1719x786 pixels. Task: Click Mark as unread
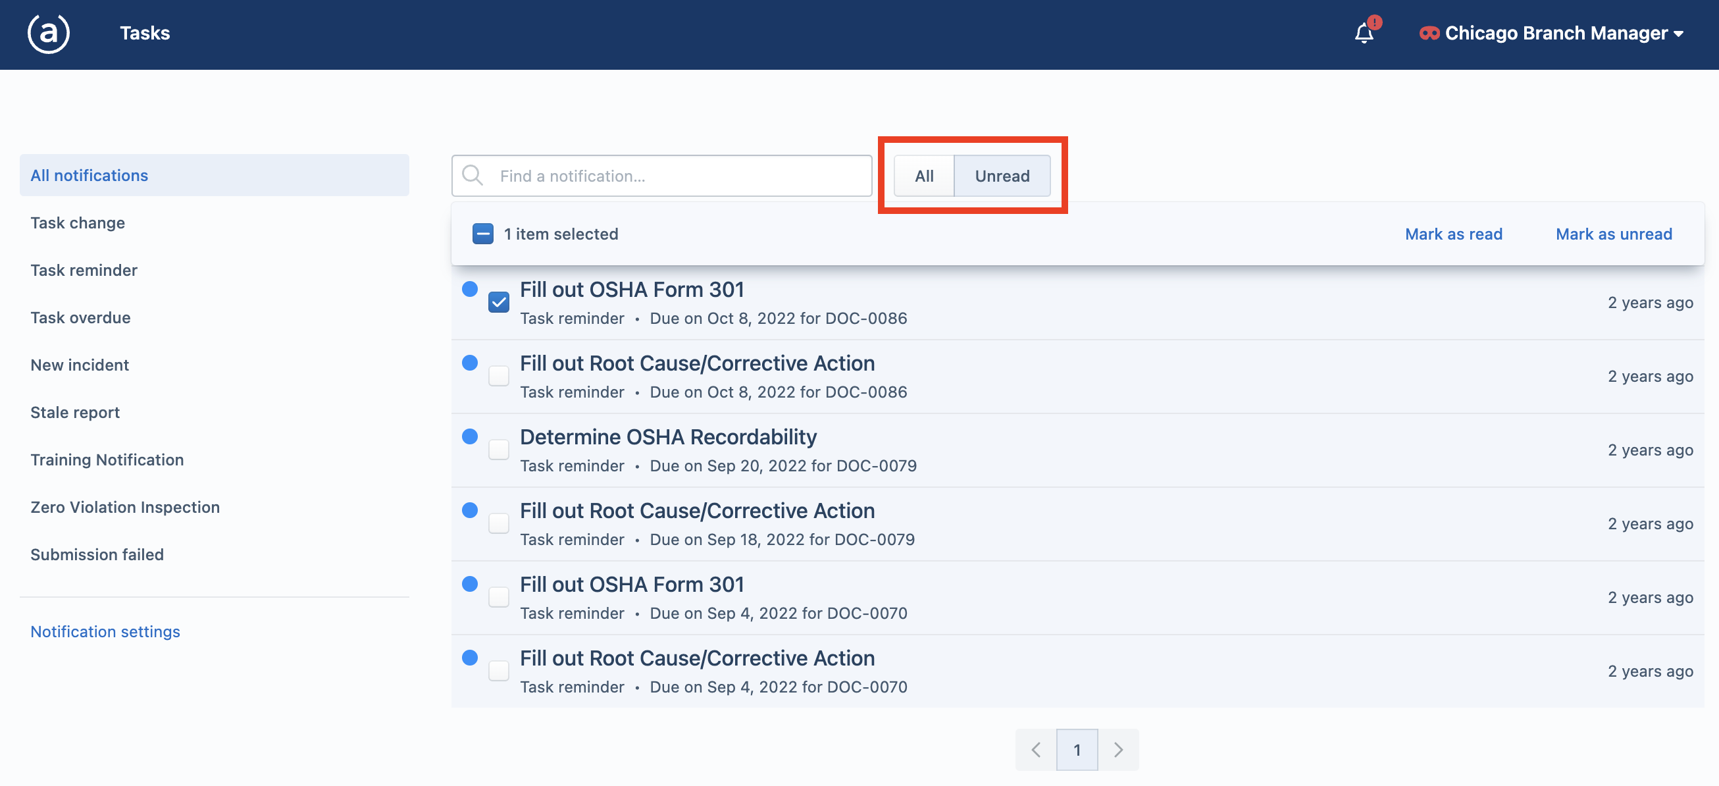[x=1614, y=234]
